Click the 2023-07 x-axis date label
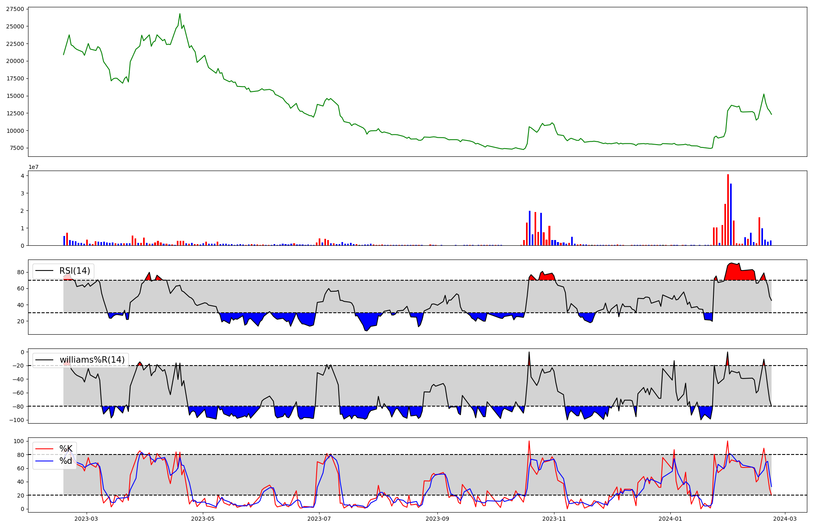 [320, 519]
